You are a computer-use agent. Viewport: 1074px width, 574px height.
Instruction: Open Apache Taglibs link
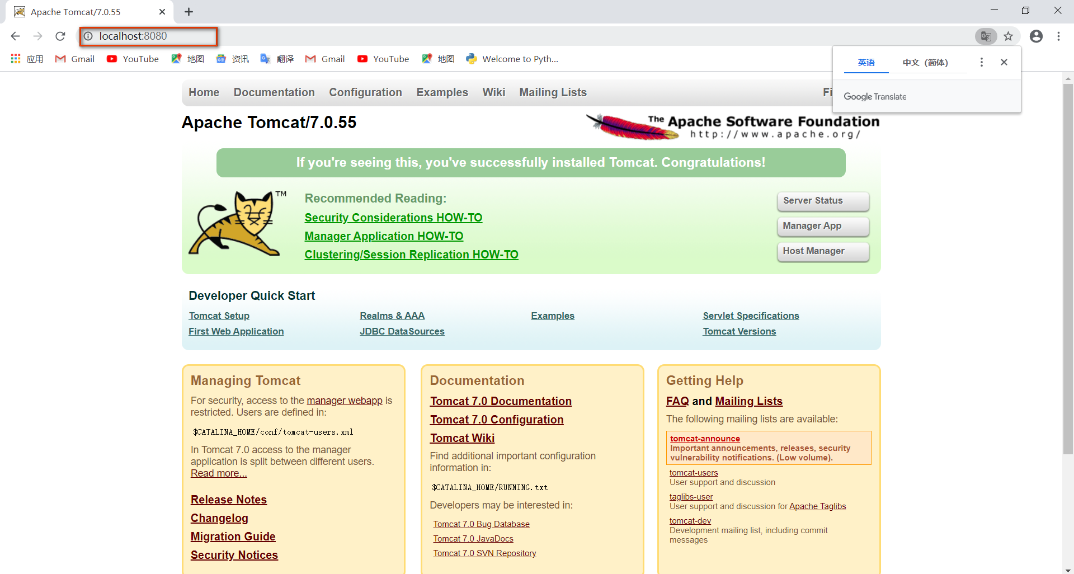coord(817,506)
